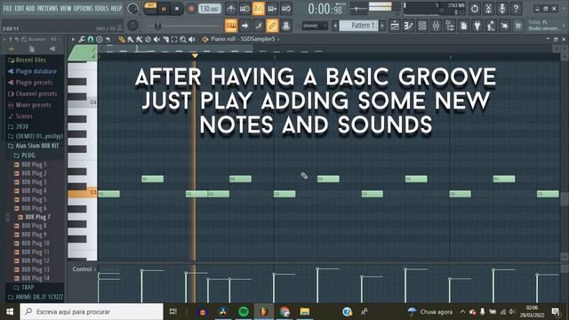
Task: Toggle typing keyboard to piano button
Action: click(x=231, y=26)
